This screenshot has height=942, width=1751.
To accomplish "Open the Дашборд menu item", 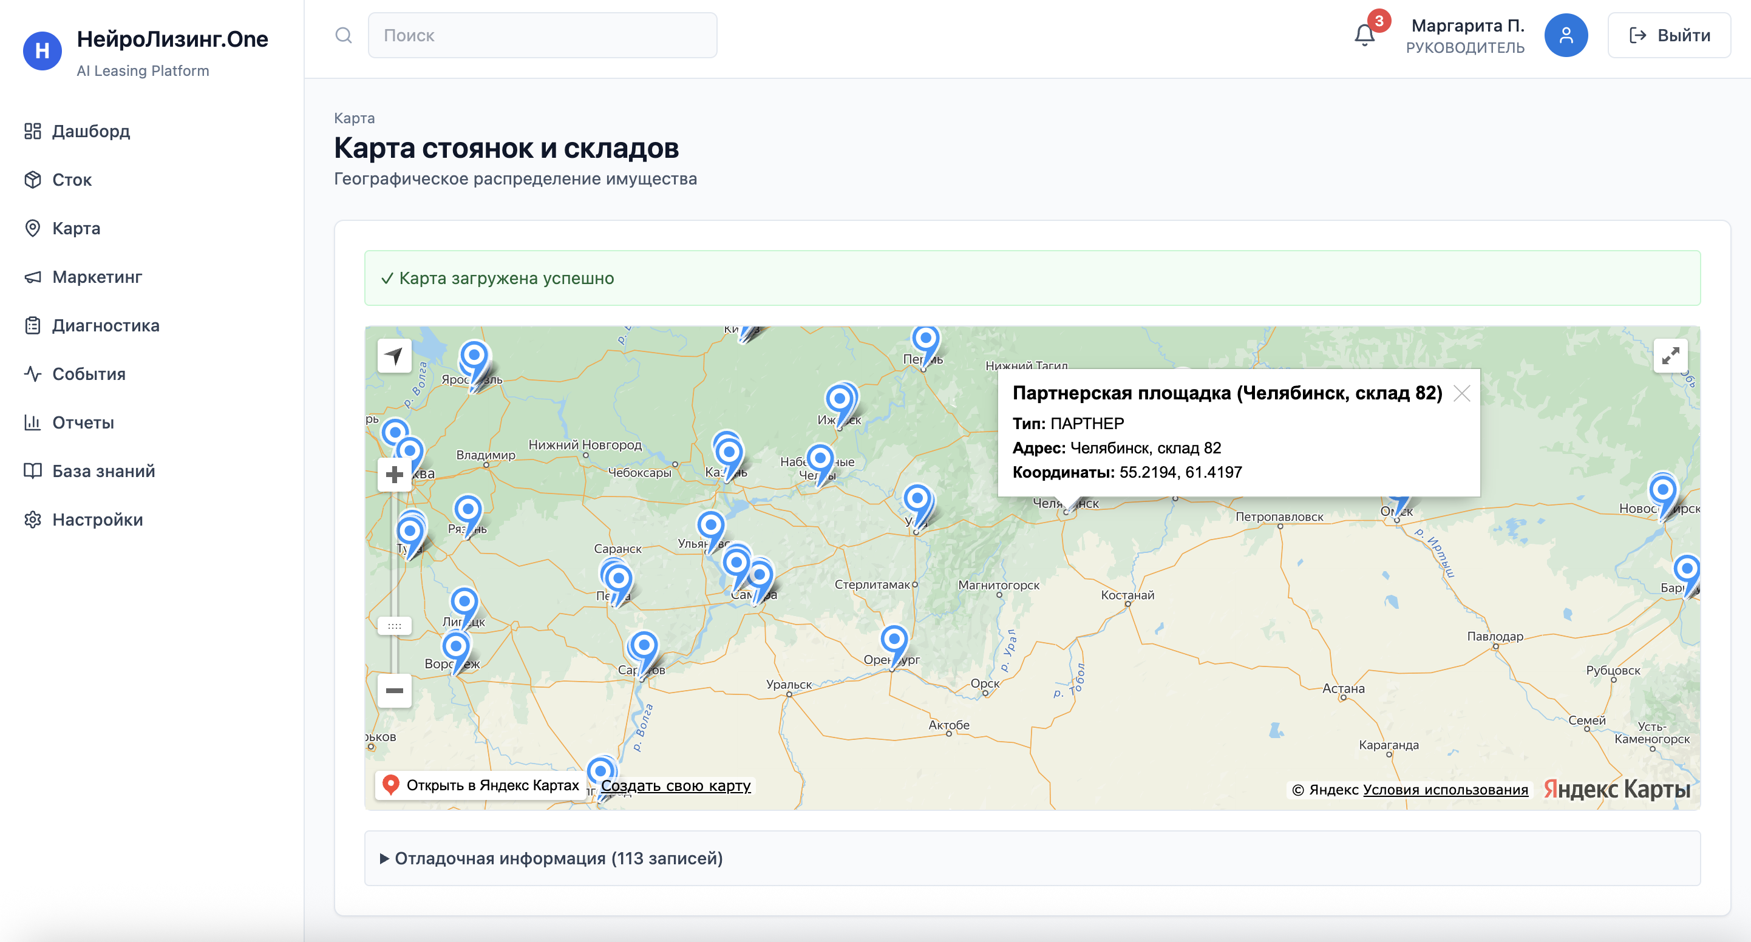I will pos(91,131).
